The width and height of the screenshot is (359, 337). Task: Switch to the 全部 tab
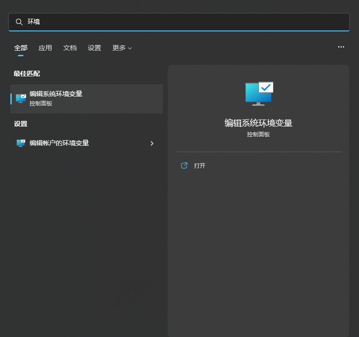coord(21,48)
